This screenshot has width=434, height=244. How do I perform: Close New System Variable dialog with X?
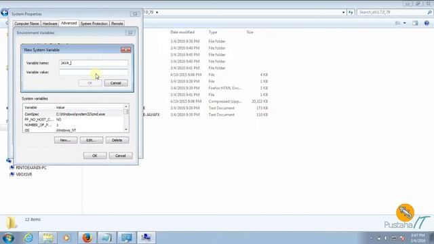[x=126, y=49]
